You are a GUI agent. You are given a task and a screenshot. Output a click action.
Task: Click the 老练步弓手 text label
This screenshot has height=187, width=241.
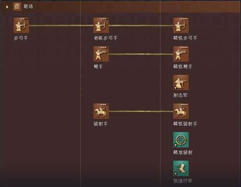[106, 38]
